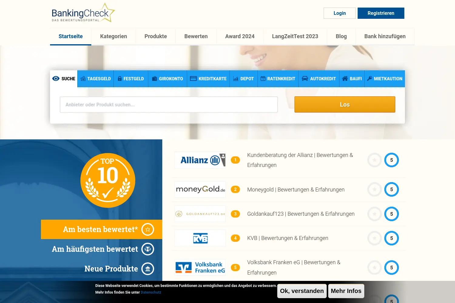Click star icon in Moneygold row
This screenshot has width=455, height=303.
(x=375, y=189)
